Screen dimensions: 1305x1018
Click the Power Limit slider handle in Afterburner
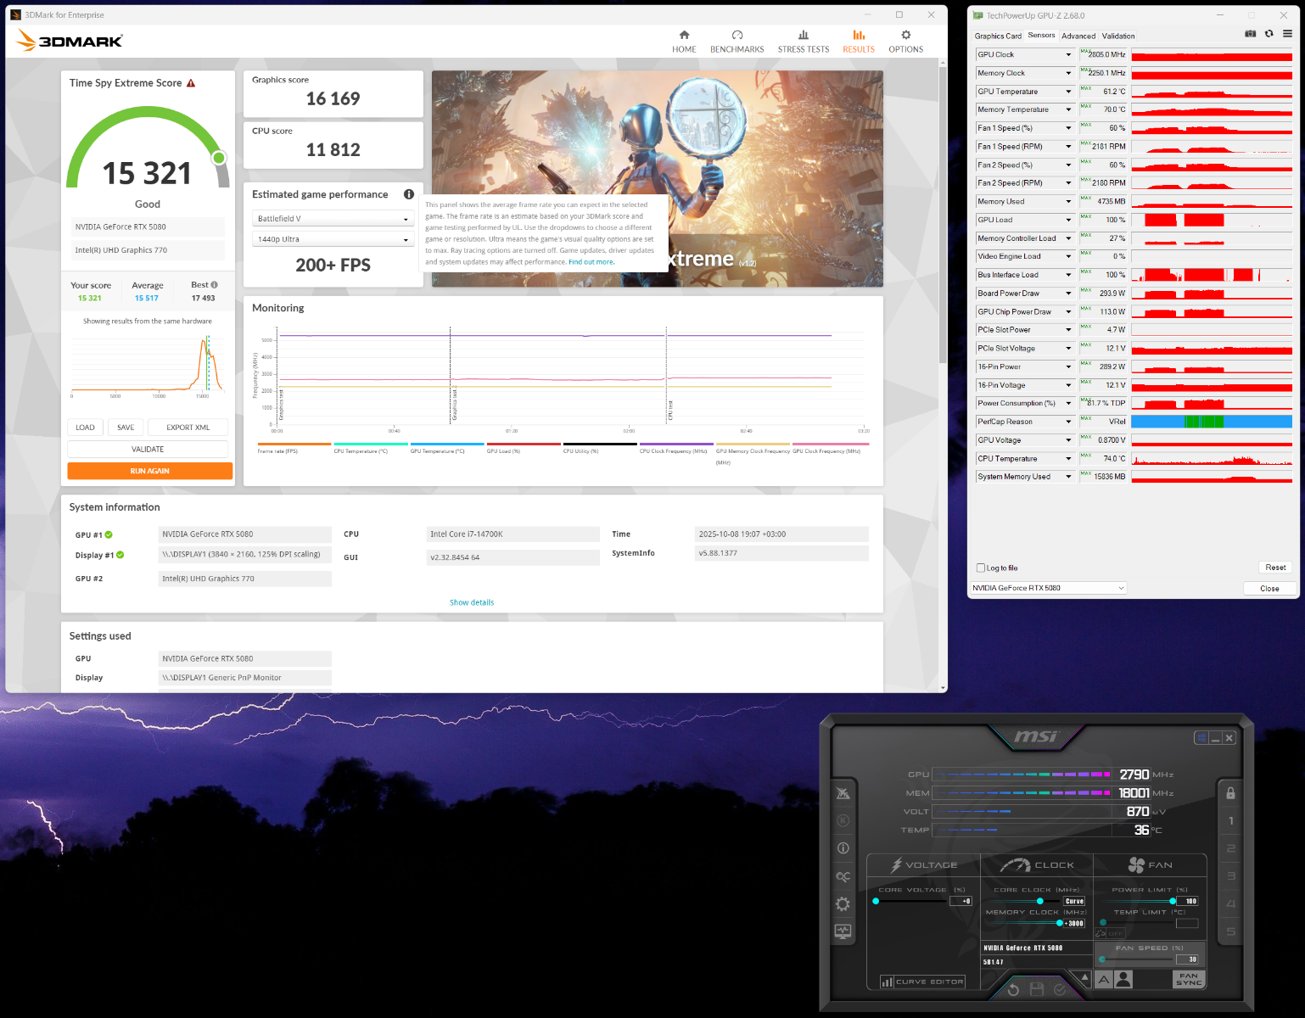tap(1173, 901)
